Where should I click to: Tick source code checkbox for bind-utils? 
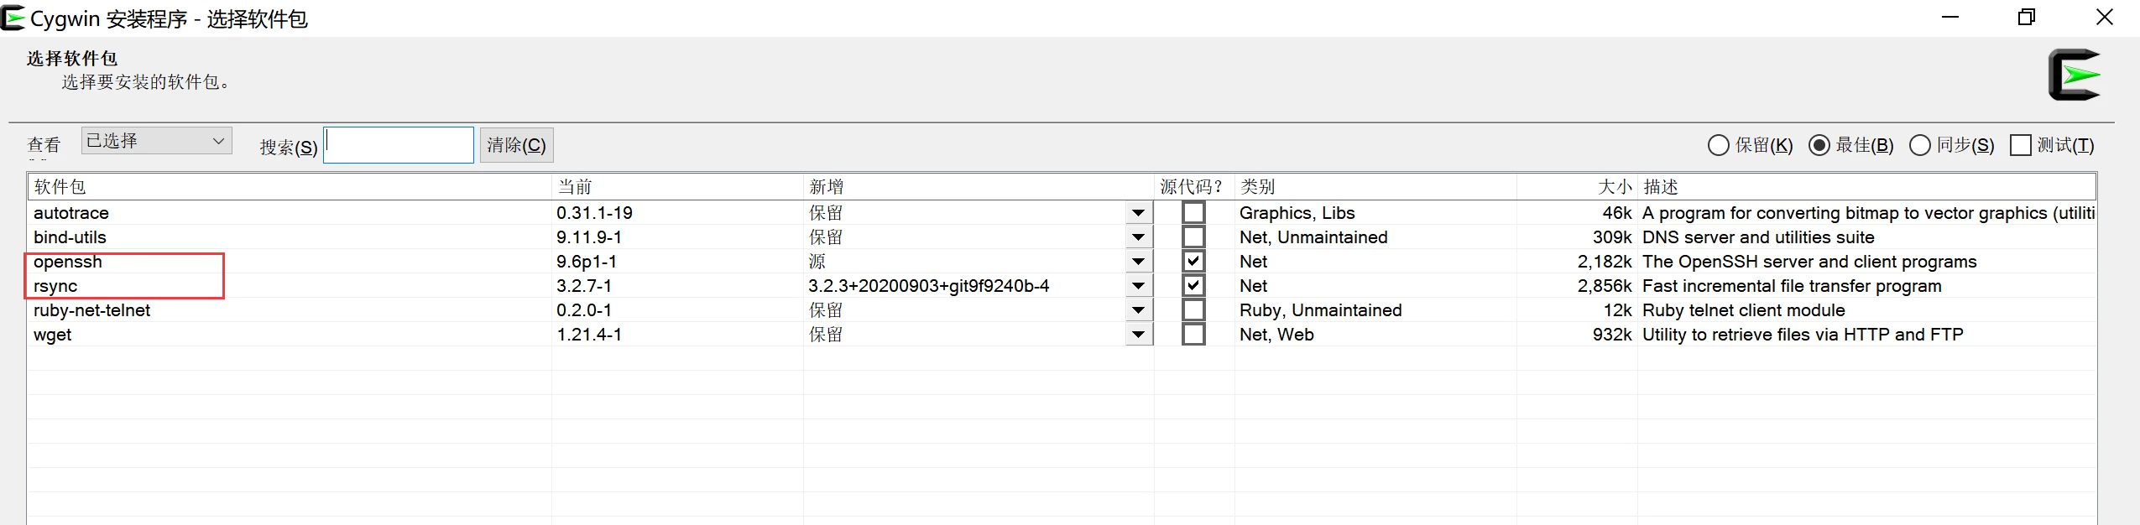click(x=1193, y=237)
